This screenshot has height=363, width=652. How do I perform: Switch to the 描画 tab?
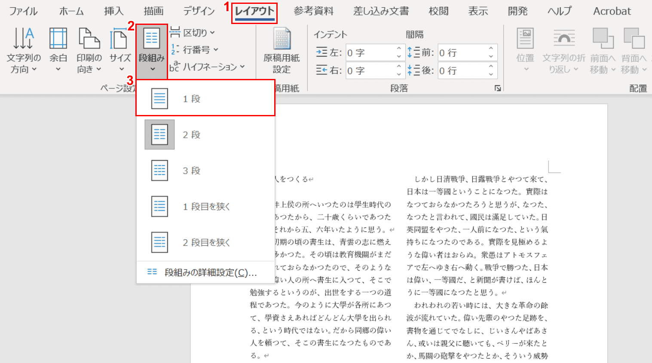click(153, 11)
